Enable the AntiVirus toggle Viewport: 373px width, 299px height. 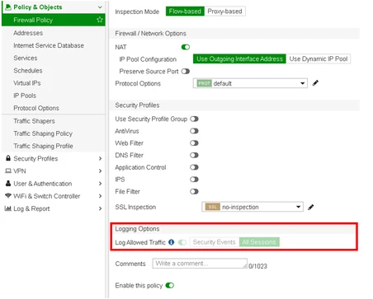[194, 131]
